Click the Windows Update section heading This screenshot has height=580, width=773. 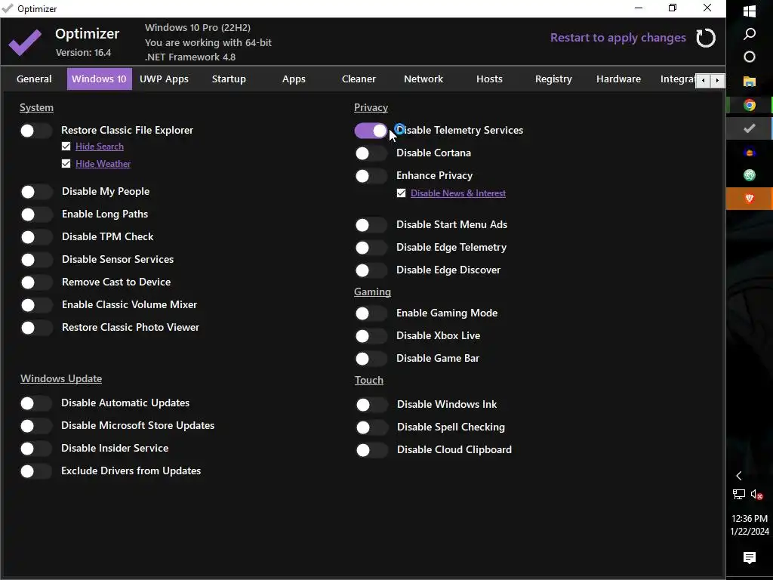click(61, 379)
